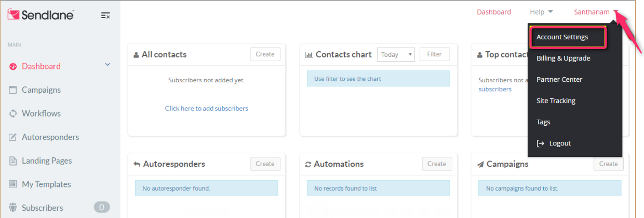Open Site Tracking from user menu
Image resolution: width=644 pixels, height=218 pixels.
pos(556,101)
